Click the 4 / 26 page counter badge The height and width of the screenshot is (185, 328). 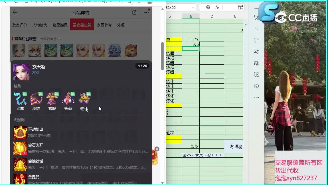click(142, 66)
